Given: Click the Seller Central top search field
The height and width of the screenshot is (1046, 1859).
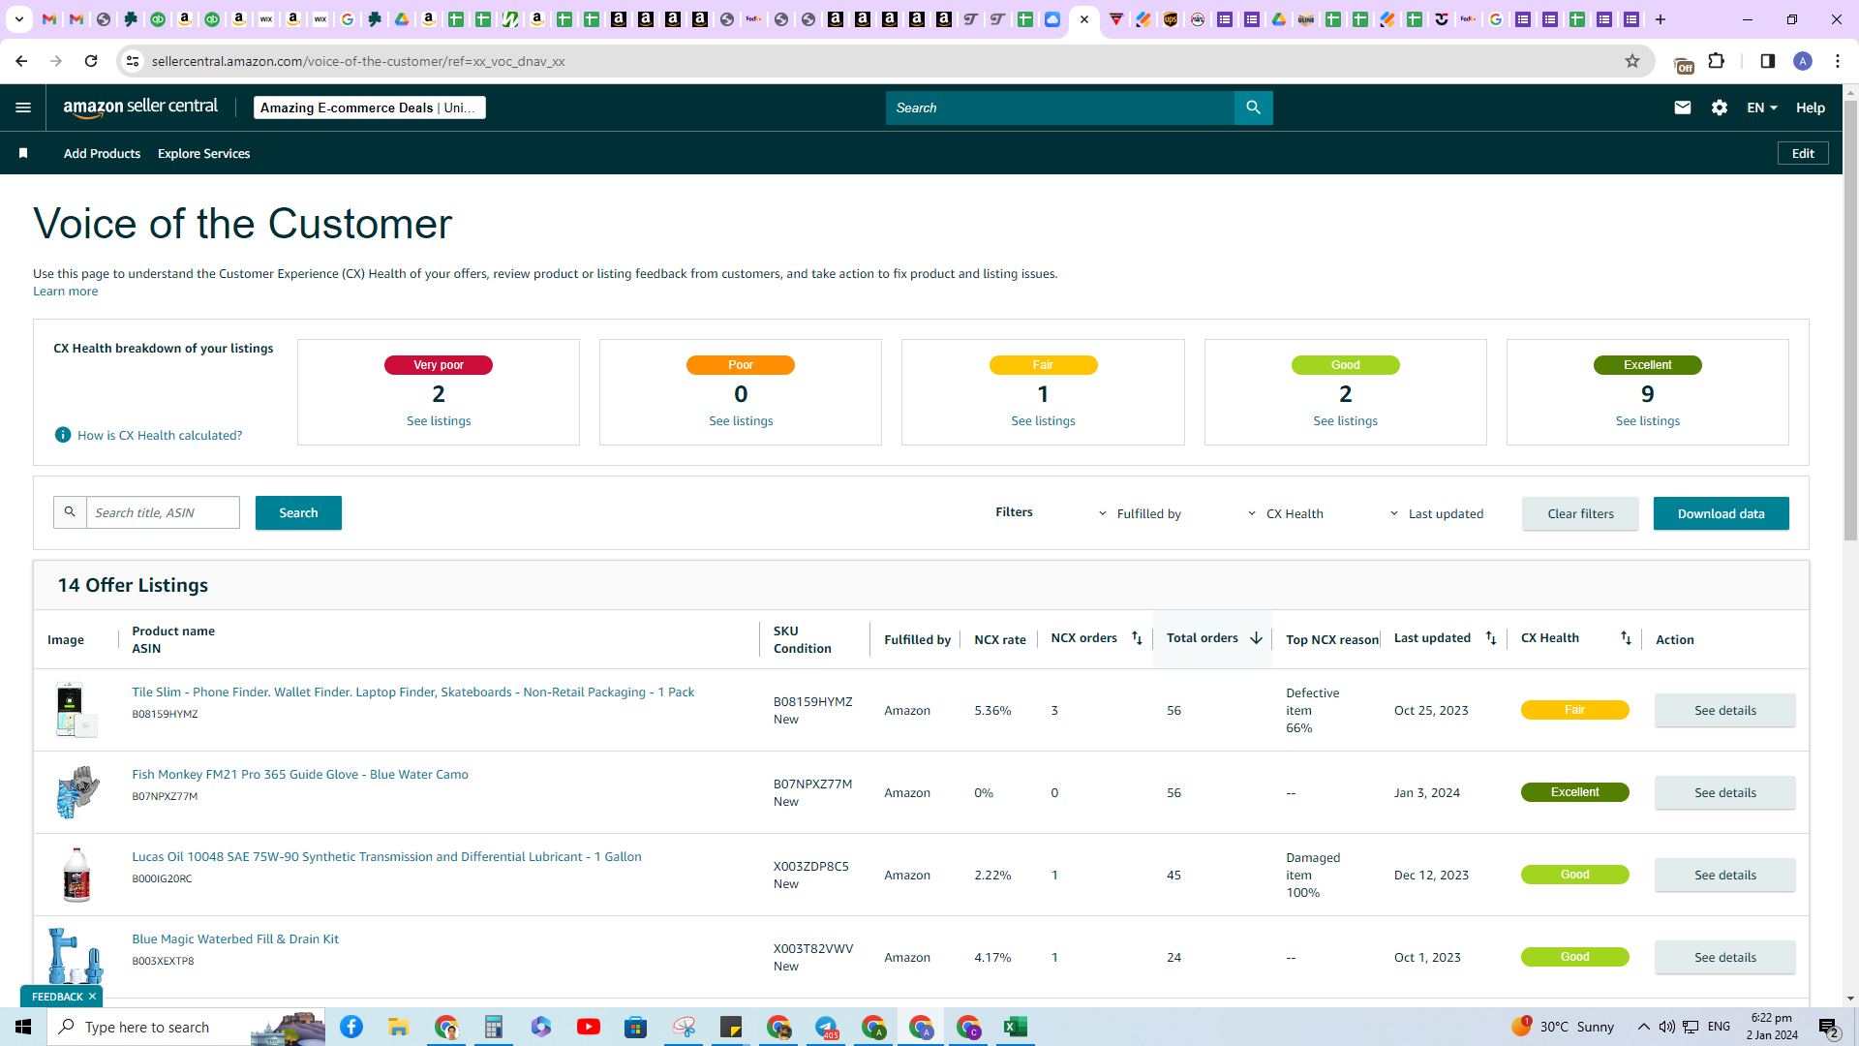Looking at the screenshot, I should click(x=1060, y=108).
